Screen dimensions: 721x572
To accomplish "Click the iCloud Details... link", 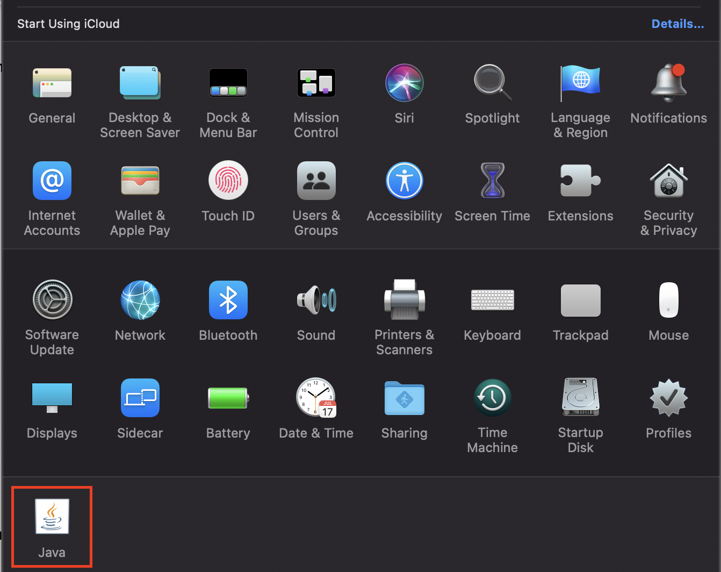I will [x=677, y=24].
